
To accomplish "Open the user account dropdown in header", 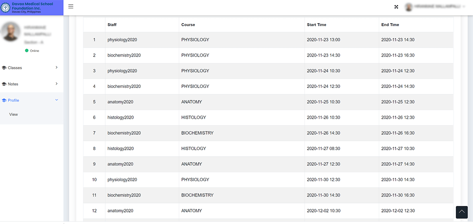I will pyautogui.click(x=436, y=6).
